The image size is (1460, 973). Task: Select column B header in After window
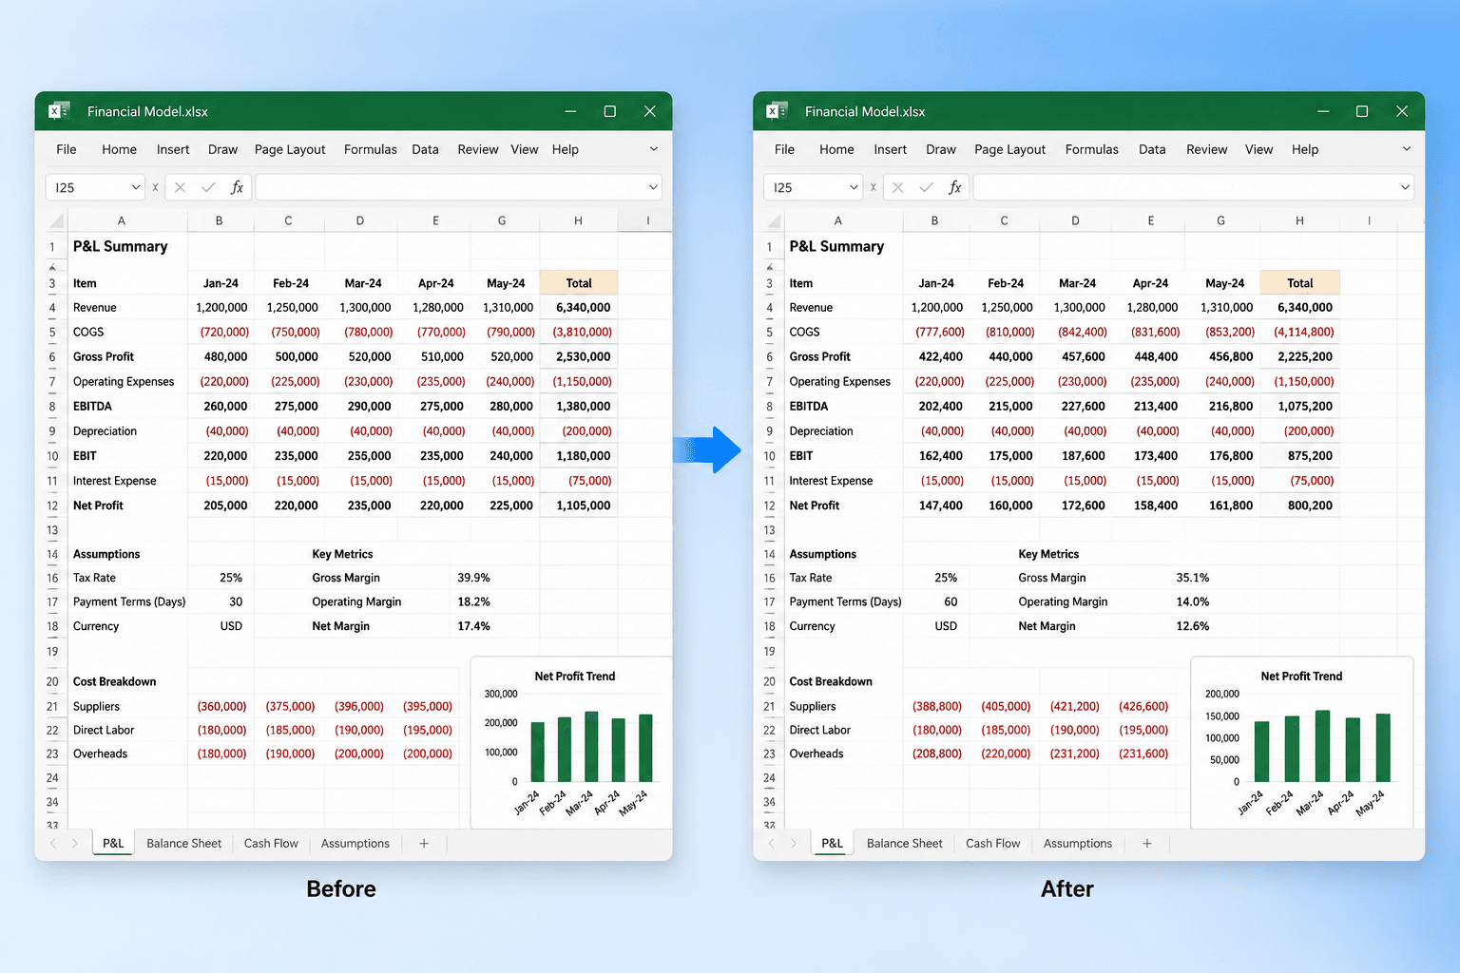click(935, 220)
